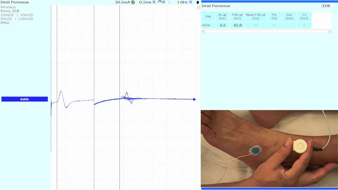The image size is (338, 190).
Task: Click the 10ms/D time base setting line
Action: pyautogui.click(x=17, y=15)
